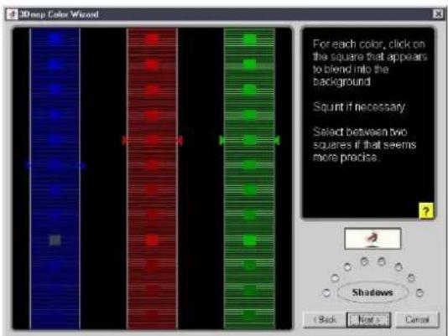
Task: Cancel the color wizard
Action: click(417, 319)
